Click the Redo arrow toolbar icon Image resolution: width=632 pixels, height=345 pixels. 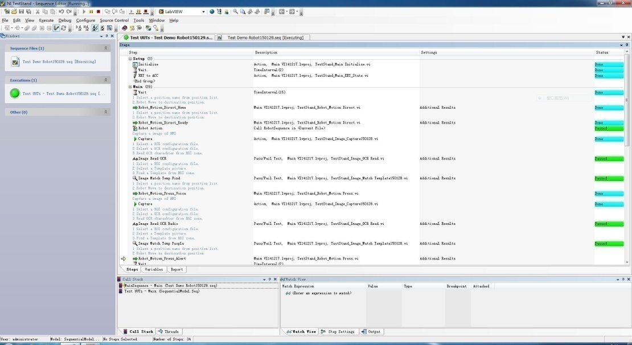(69, 12)
